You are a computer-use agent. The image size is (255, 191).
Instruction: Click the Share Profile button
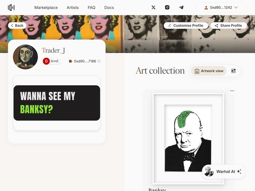(228, 25)
